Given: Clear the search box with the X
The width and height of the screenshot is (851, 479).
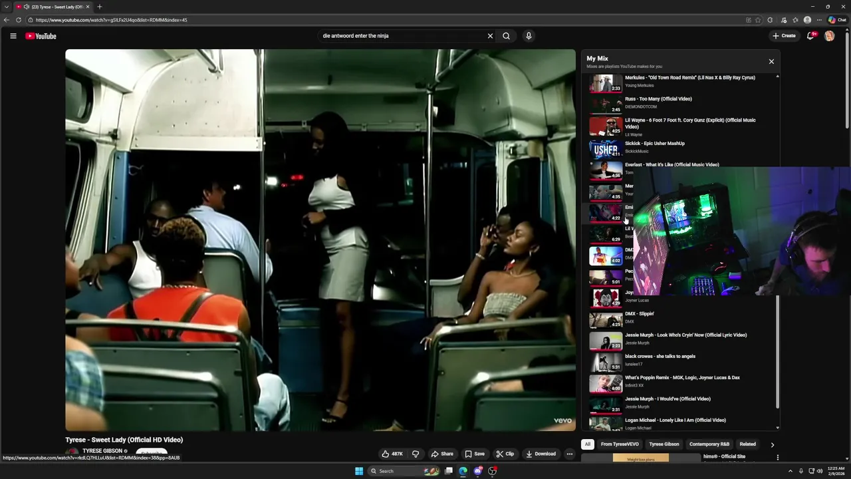Looking at the screenshot, I should pyautogui.click(x=491, y=36).
